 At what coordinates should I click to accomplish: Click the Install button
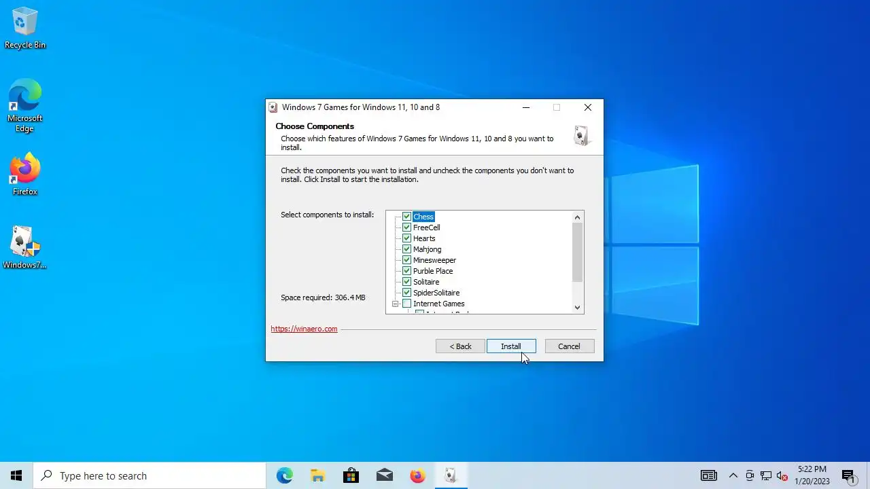(511, 346)
